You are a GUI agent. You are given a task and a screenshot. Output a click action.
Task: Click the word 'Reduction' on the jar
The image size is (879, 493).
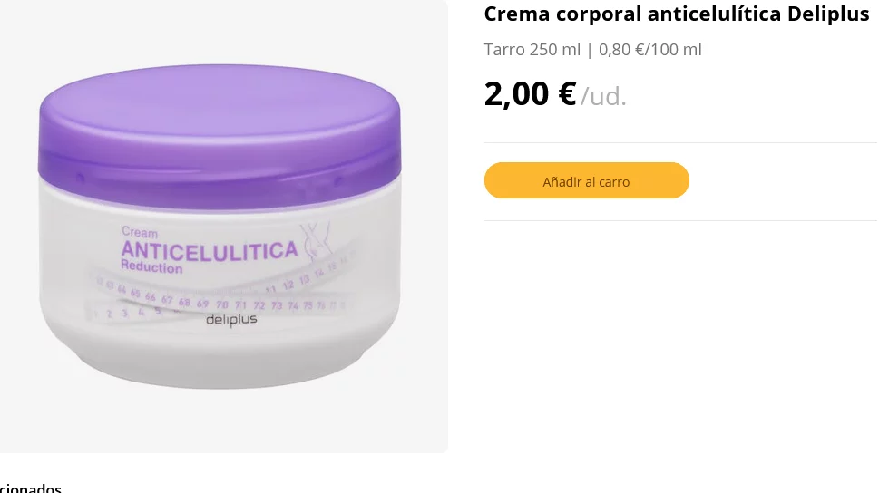tap(151, 267)
